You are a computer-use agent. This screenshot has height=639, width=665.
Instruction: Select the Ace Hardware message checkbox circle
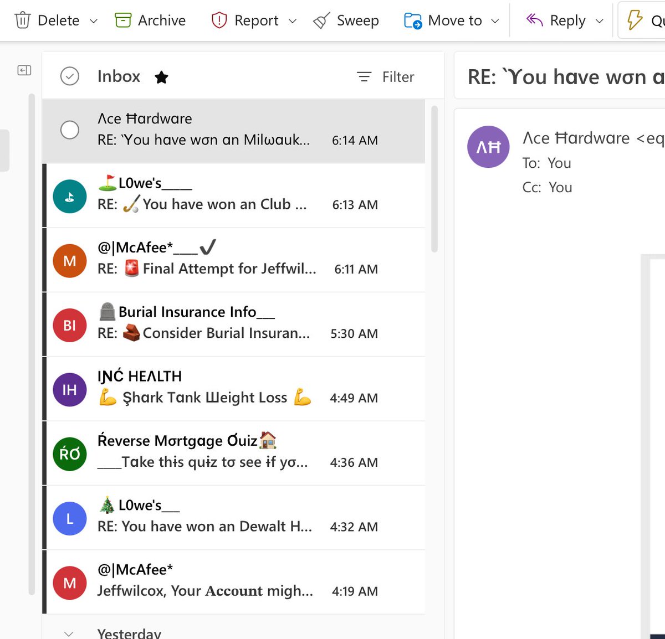pyautogui.click(x=70, y=130)
